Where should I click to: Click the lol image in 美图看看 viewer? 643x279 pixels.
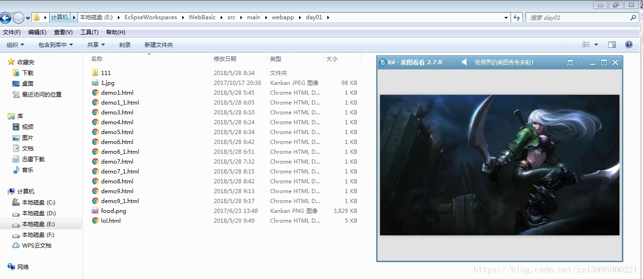(x=500, y=165)
